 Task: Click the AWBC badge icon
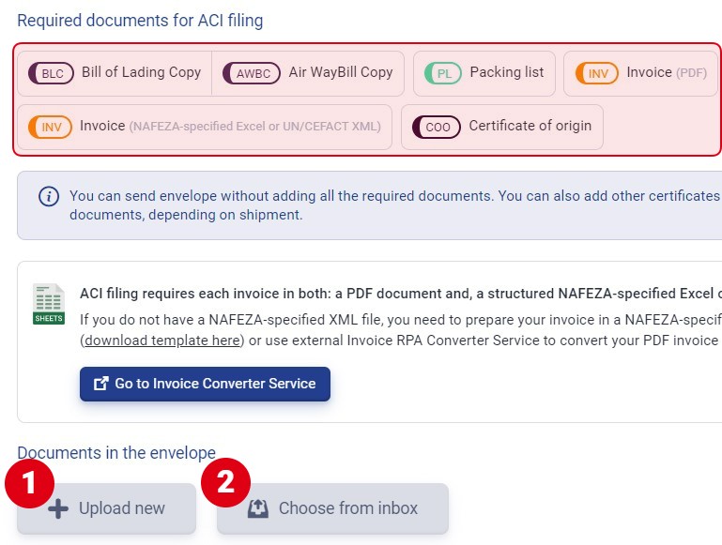click(x=252, y=73)
